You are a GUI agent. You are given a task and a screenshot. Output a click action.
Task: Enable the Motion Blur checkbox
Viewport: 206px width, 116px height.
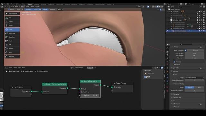tap(173, 98)
